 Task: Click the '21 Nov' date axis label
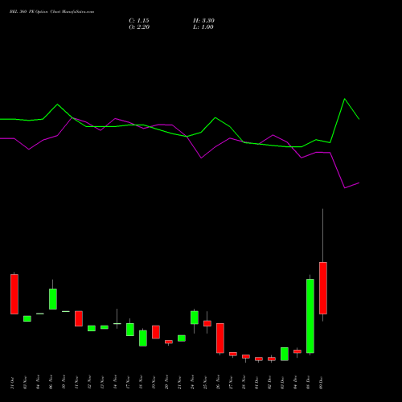pos(179,382)
